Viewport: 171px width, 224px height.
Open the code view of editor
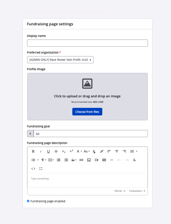(x=33, y=169)
